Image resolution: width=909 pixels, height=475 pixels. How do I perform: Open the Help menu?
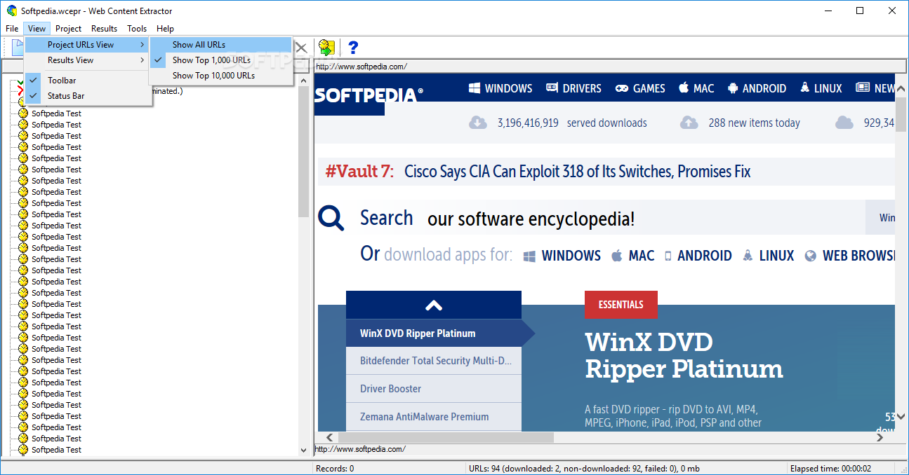click(x=166, y=29)
